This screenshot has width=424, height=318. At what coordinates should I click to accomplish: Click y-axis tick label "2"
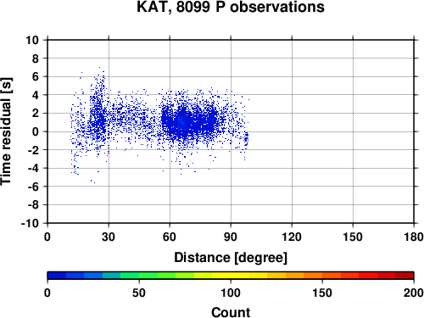(36, 114)
